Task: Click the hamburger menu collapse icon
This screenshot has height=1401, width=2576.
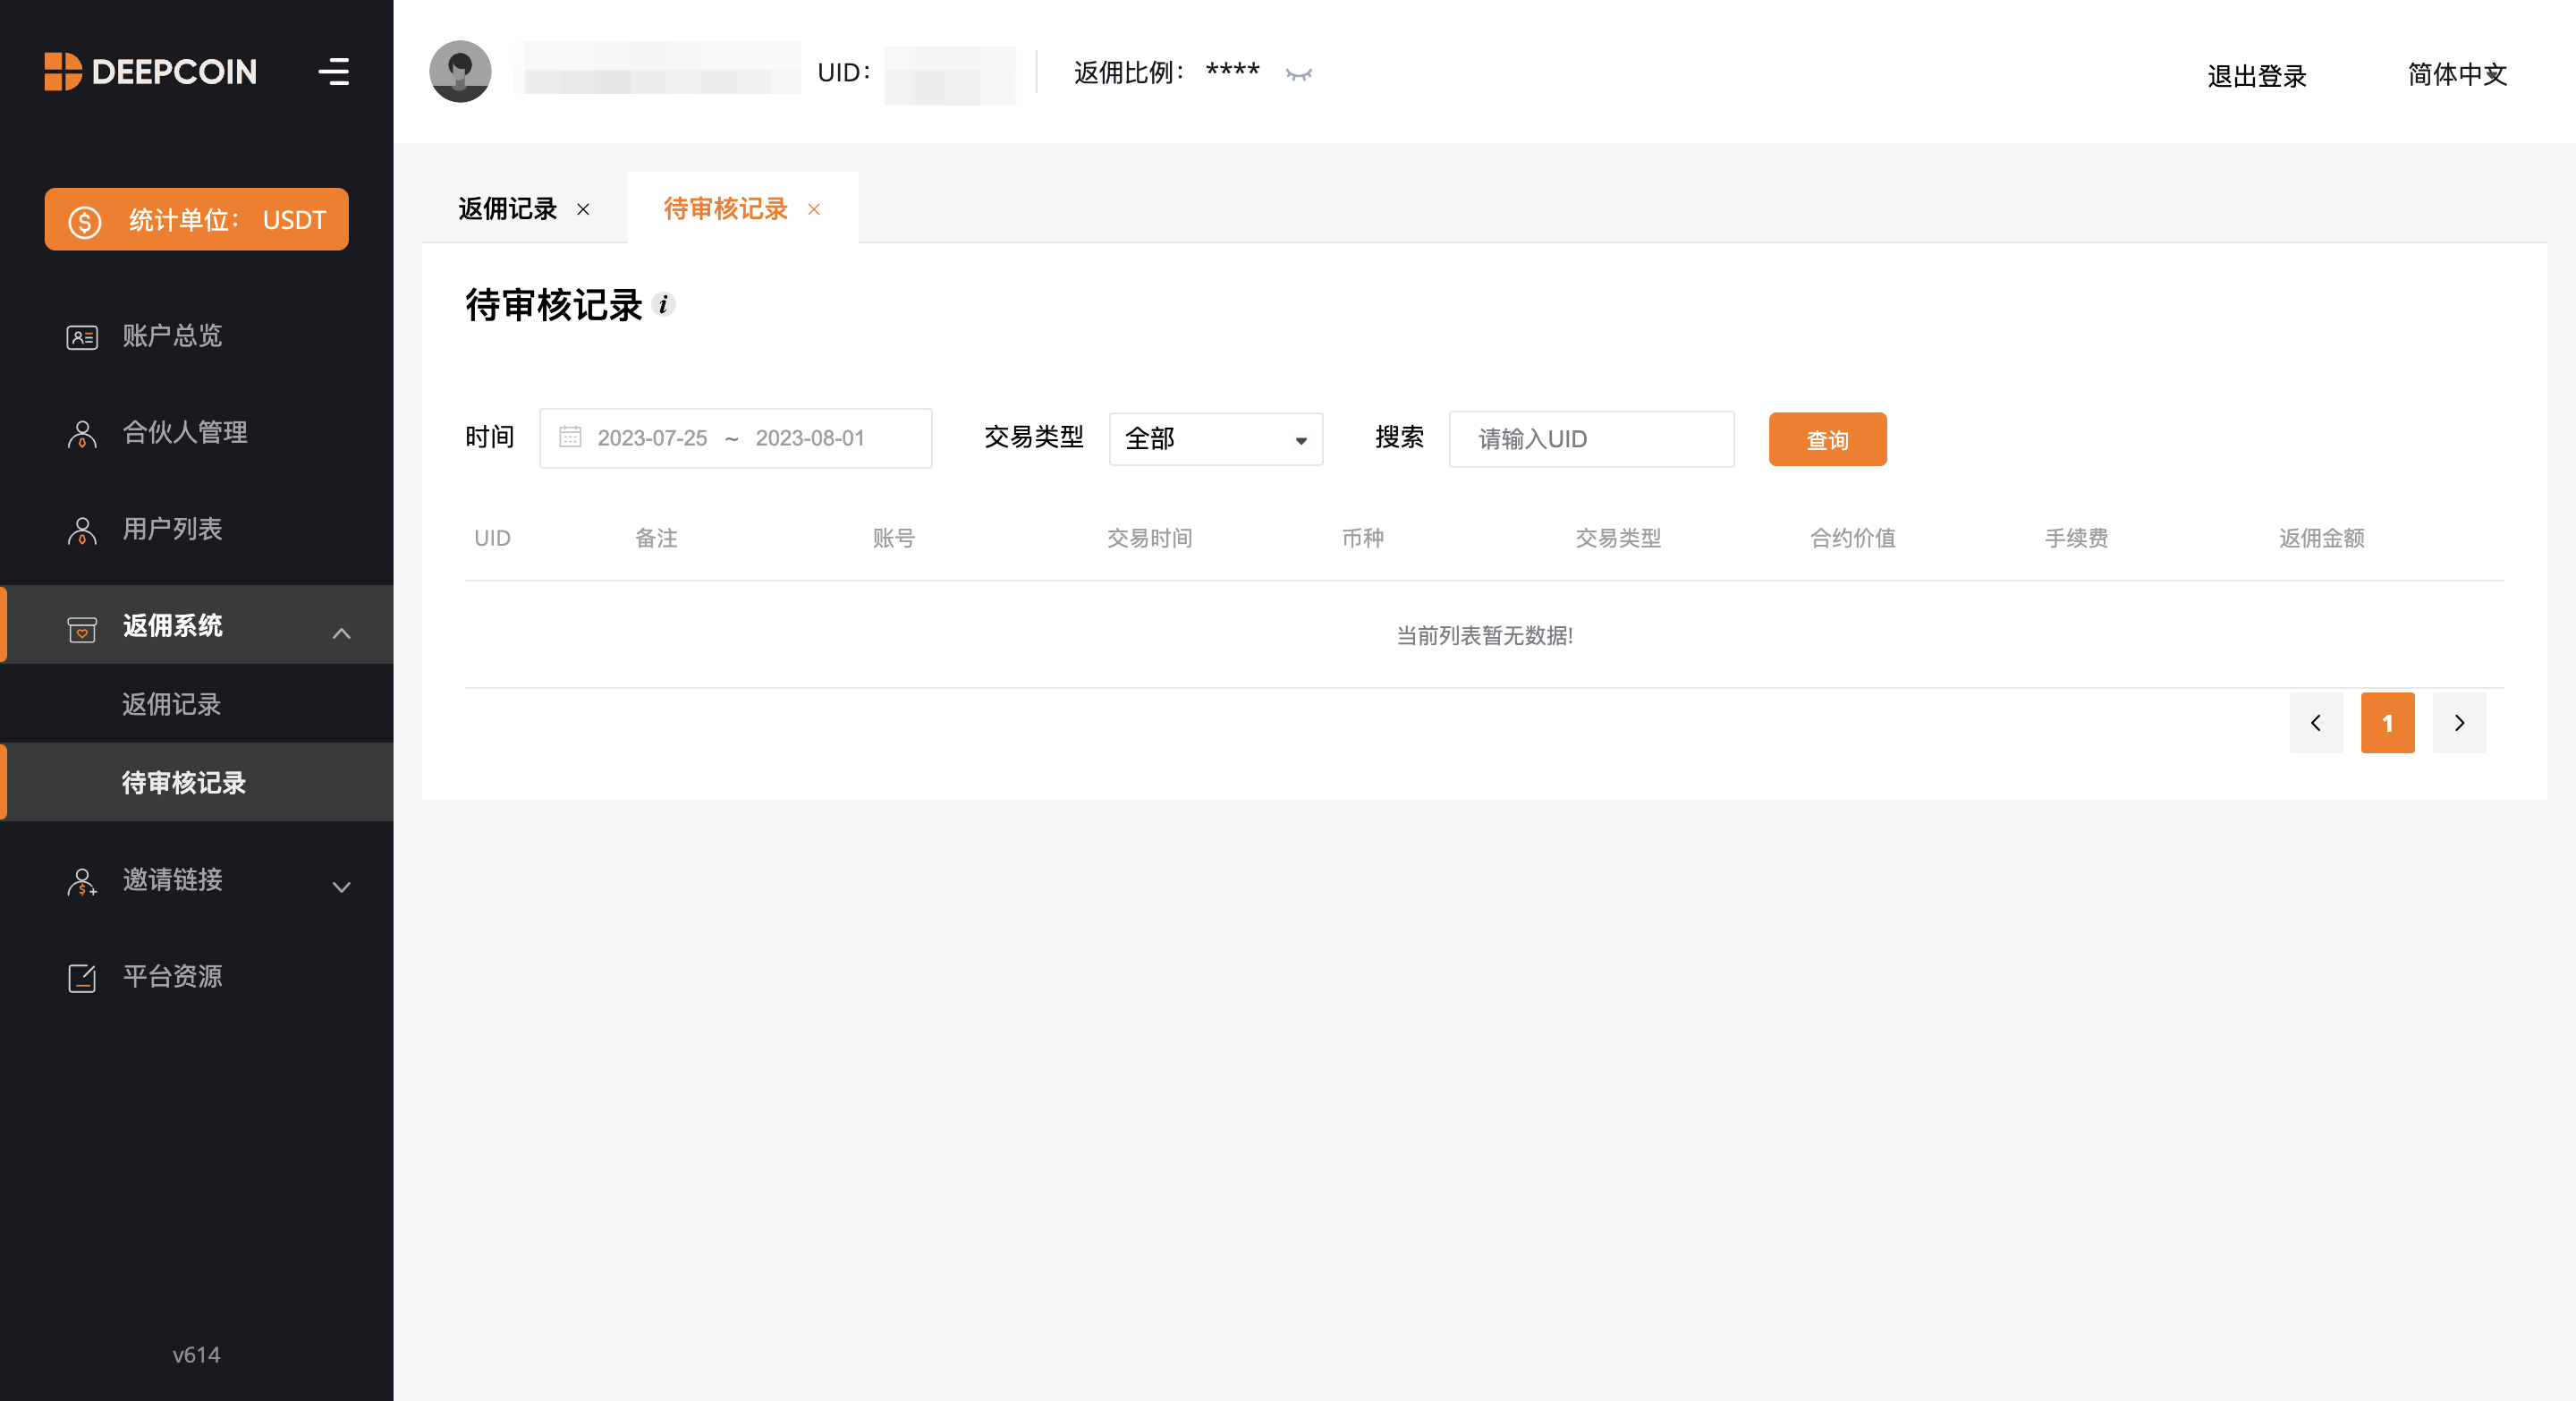Action: coord(333,72)
